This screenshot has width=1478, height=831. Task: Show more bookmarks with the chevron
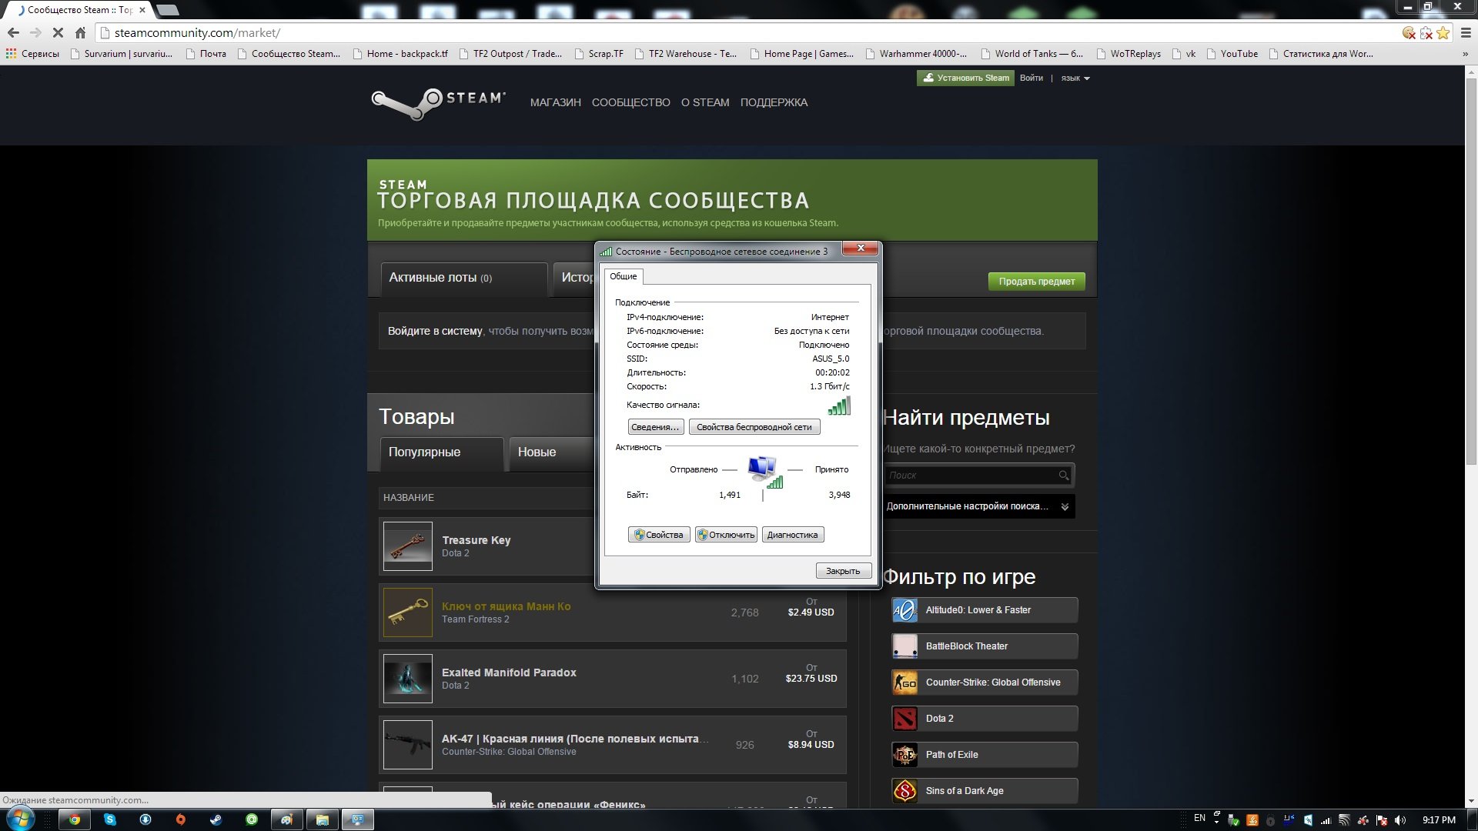pyautogui.click(x=1464, y=54)
